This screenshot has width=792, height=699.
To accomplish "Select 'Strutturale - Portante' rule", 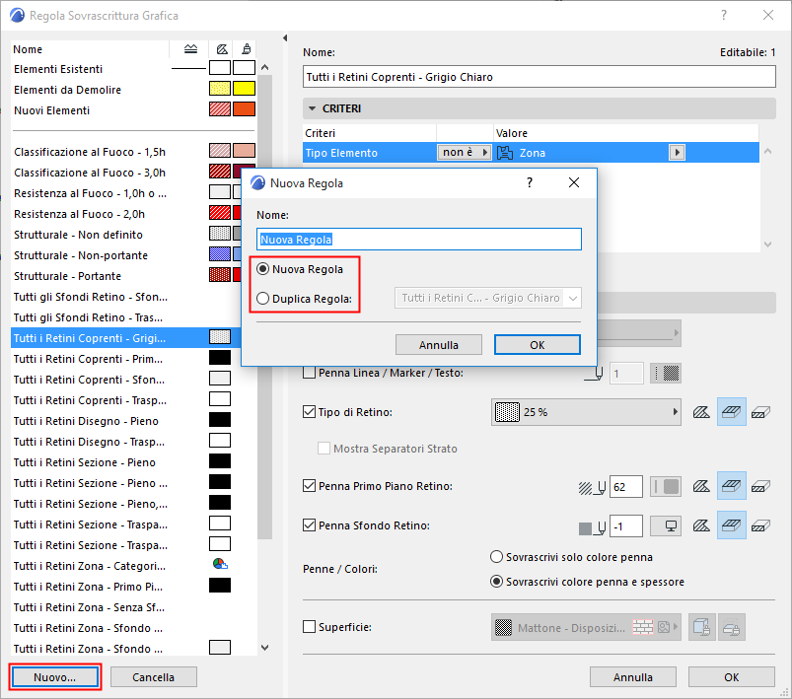I will click(67, 276).
